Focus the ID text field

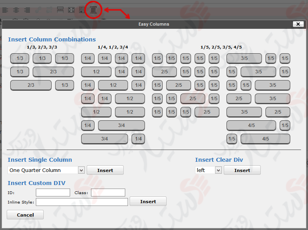click(53, 193)
